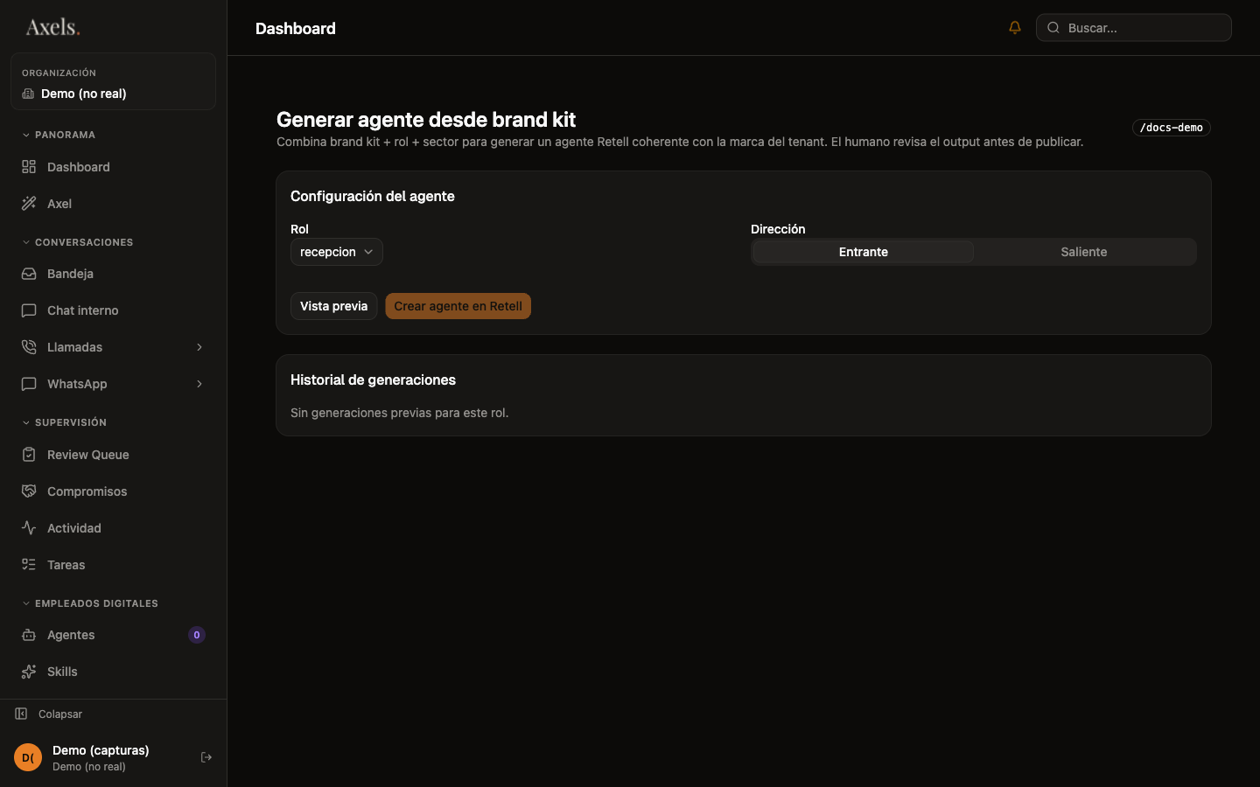The height and width of the screenshot is (787, 1260).
Task: Click the Bandeja inbox icon
Action: click(x=29, y=274)
